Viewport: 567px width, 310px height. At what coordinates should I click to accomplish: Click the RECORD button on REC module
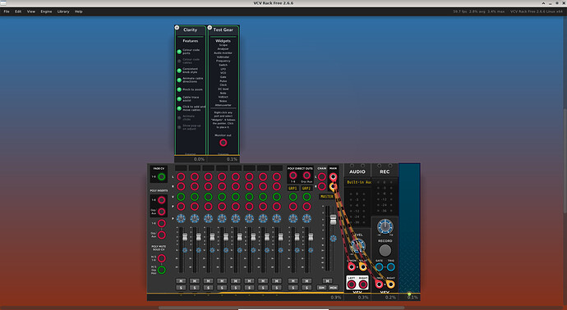point(385,250)
